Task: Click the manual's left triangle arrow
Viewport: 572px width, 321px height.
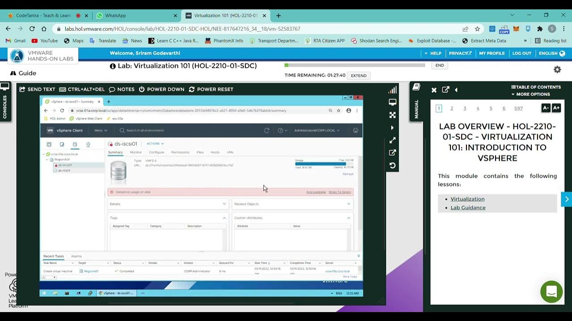Action: [456, 90]
